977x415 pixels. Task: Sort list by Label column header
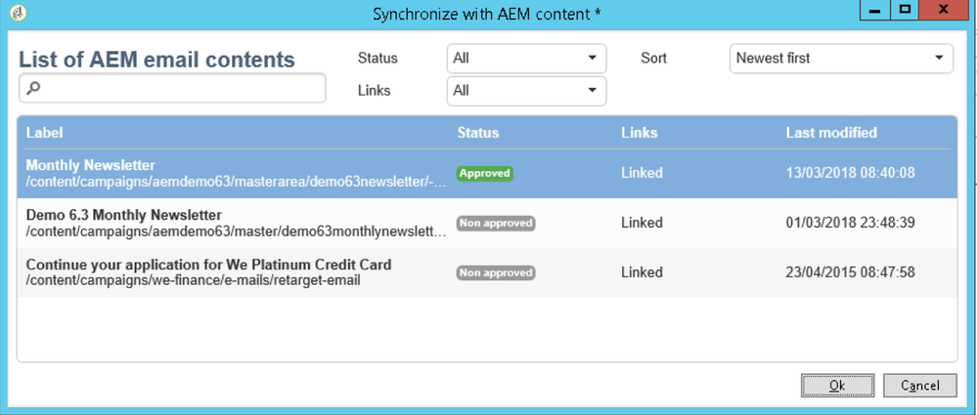pyautogui.click(x=44, y=133)
